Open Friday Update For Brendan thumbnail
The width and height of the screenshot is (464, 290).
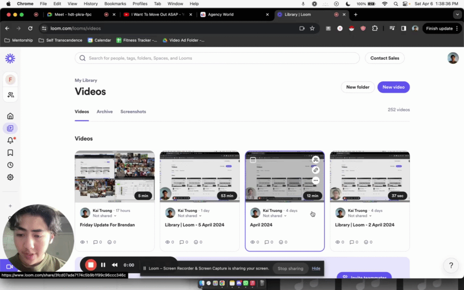coord(115,176)
